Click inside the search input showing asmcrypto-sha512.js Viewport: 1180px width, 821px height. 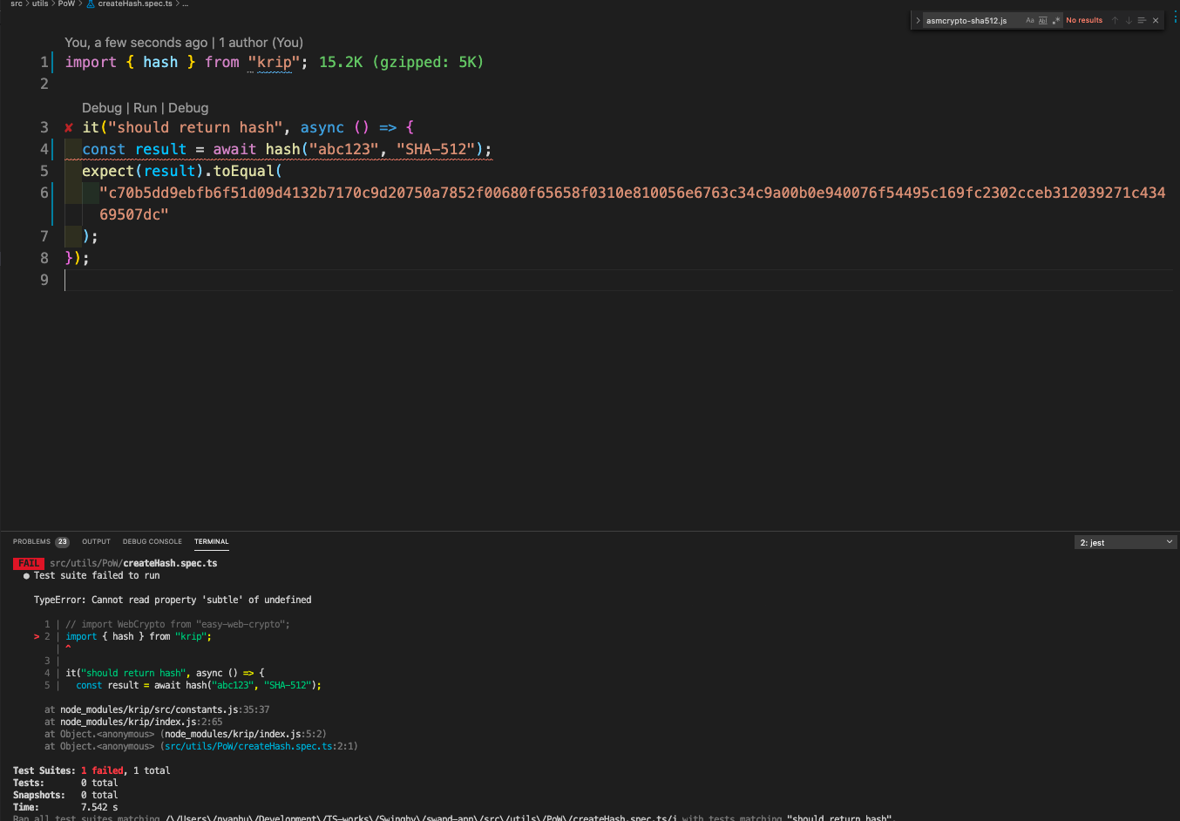(x=967, y=20)
